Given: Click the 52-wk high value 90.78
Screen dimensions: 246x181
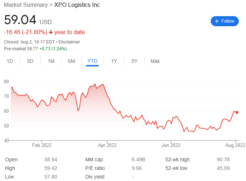Looking at the screenshot, I should tap(223, 159).
